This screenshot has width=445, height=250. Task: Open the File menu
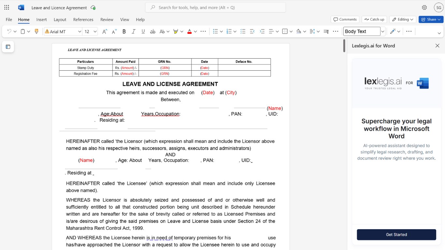[9, 20]
